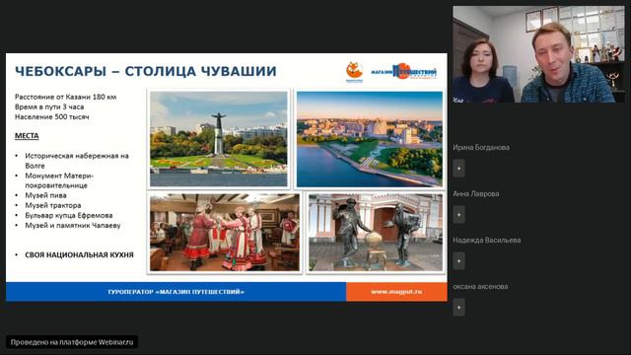Viewport: 631px width, 355px height.
Task: Click the photo of dancers in national costumes
Action: point(225,233)
